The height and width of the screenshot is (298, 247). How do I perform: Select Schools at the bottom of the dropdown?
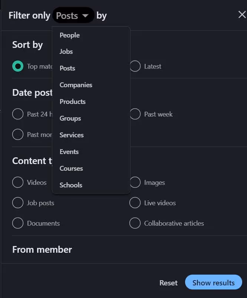coord(71,185)
